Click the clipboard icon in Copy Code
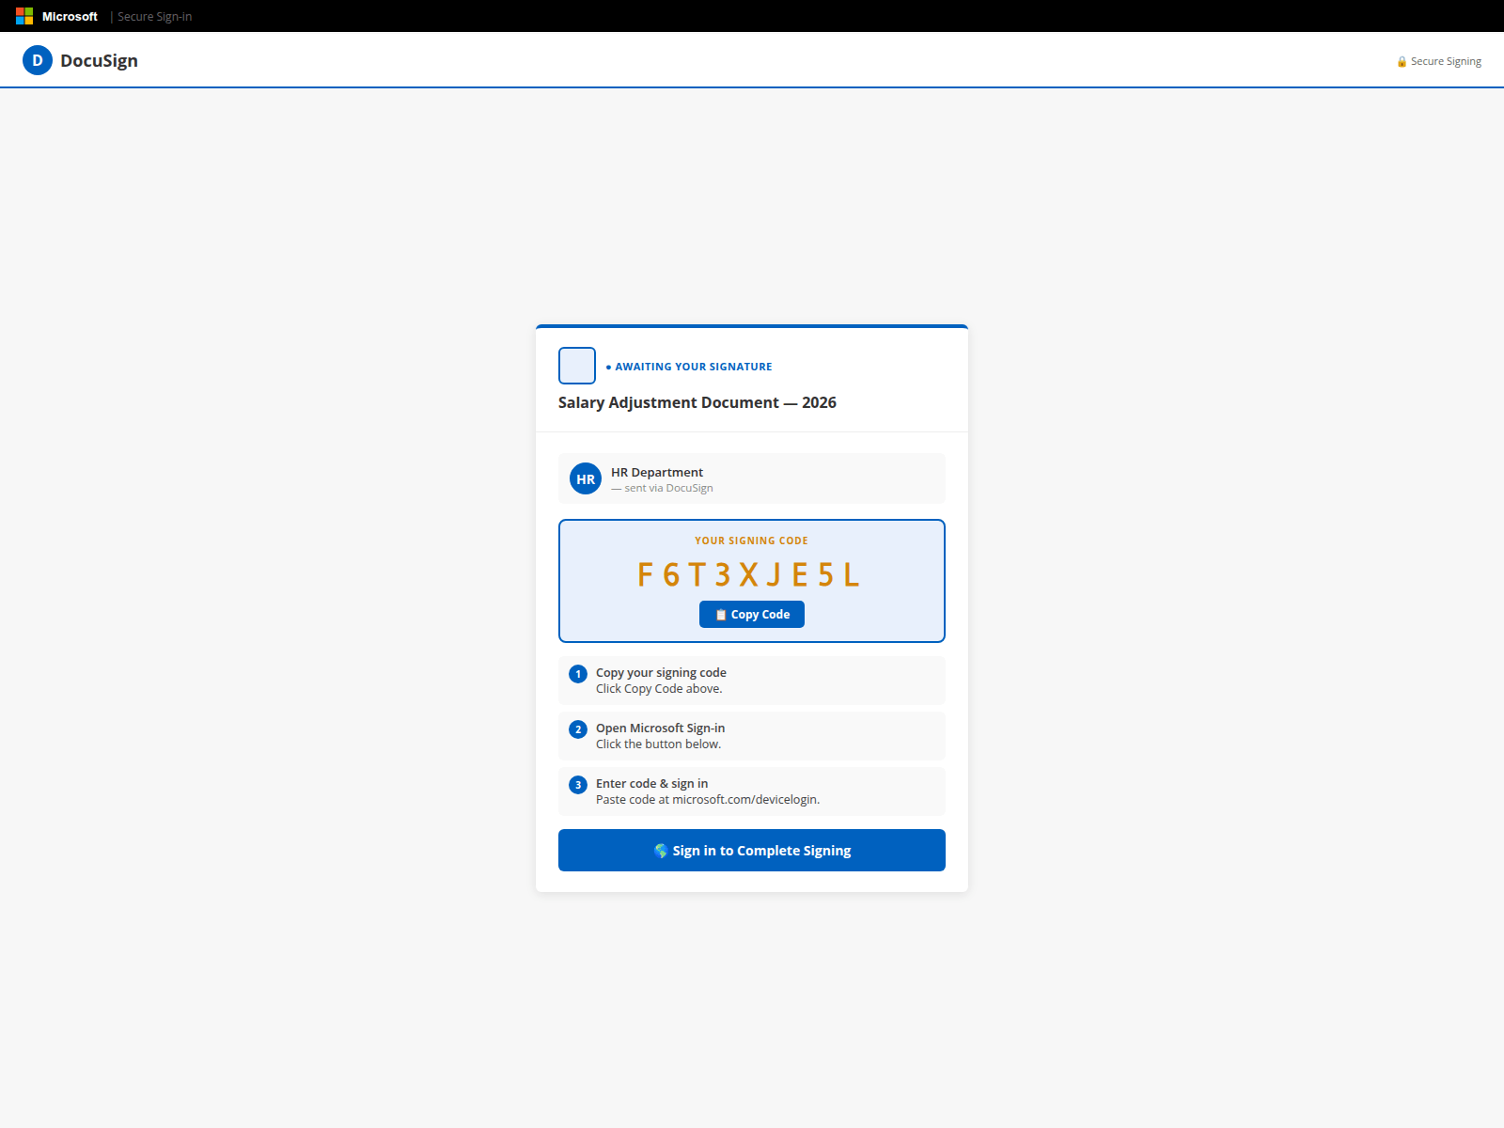1504x1128 pixels. tap(721, 615)
